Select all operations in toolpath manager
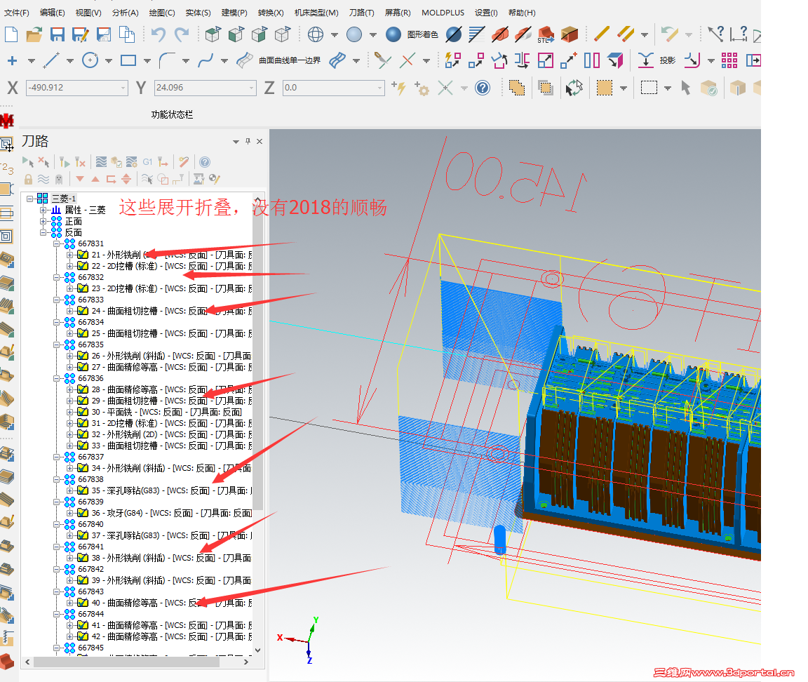This screenshot has height=682, width=808. pyautogui.click(x=28, y=162)
